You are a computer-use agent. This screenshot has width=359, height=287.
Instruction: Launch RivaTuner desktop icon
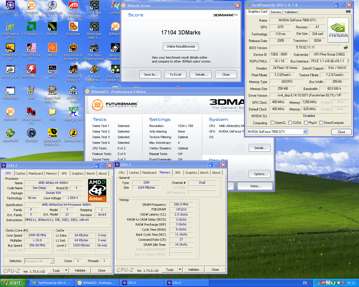[x=73, y=29]
